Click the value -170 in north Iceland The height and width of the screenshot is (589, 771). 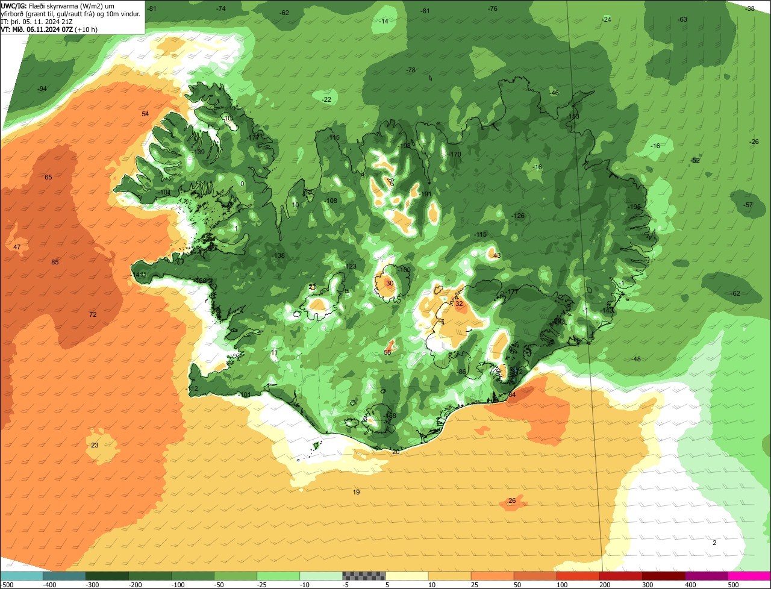[x=455, y=155]
